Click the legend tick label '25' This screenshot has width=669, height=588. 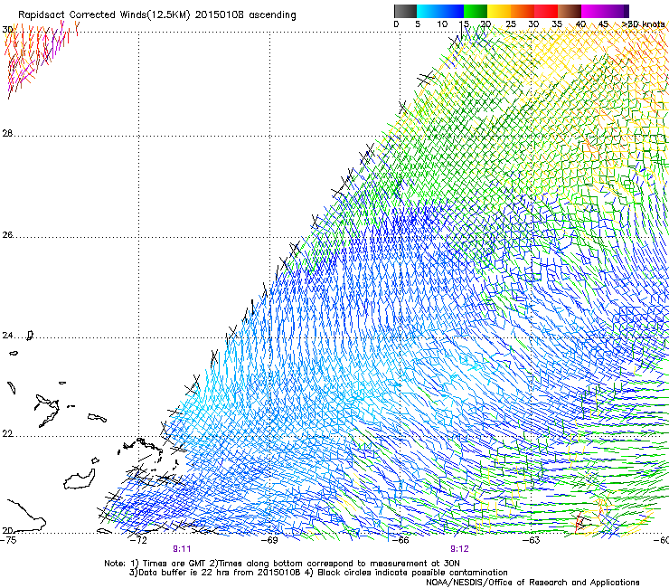coord(511,24)
